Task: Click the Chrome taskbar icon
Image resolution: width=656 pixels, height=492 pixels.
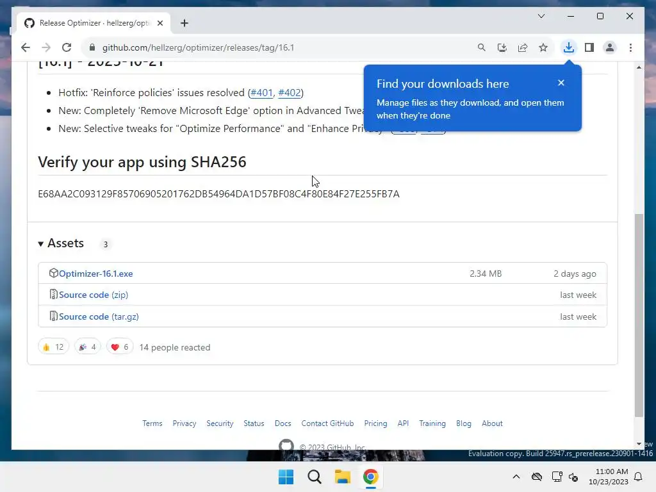Action: point(371,477)
